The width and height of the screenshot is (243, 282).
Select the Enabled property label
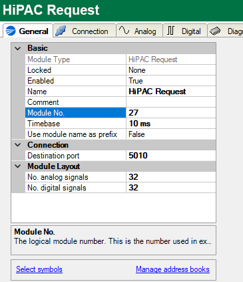coord(75,81)
